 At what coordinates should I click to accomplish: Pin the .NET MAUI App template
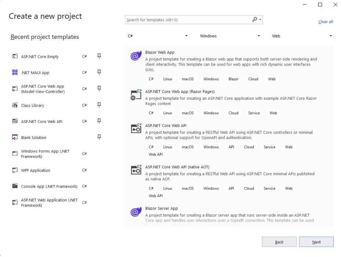[99, 72]
